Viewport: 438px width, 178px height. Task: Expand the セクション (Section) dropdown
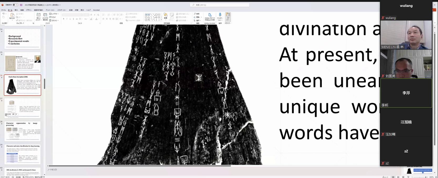(x=54, y=20)
